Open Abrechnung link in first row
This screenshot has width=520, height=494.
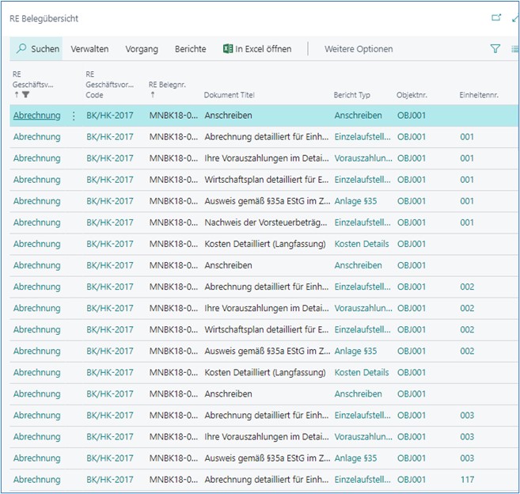point(36,116)
